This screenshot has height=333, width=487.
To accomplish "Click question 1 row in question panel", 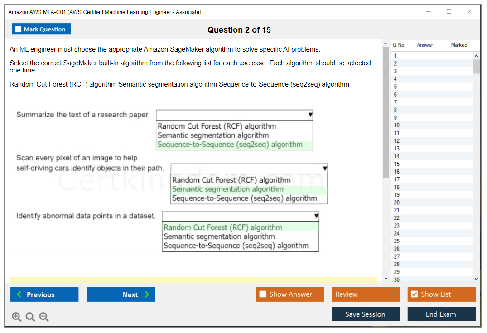I will click(x=408, y=55).
